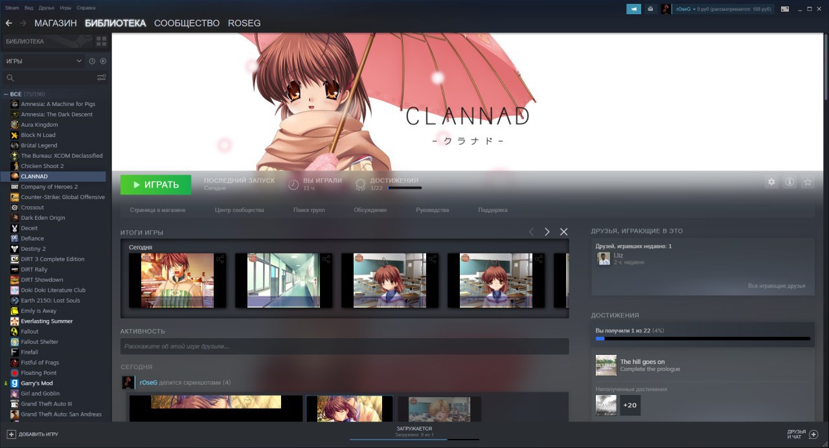Viewport: 829px width, 448px height.
Task: Open the Игры menu
Action: click(65, 8)
